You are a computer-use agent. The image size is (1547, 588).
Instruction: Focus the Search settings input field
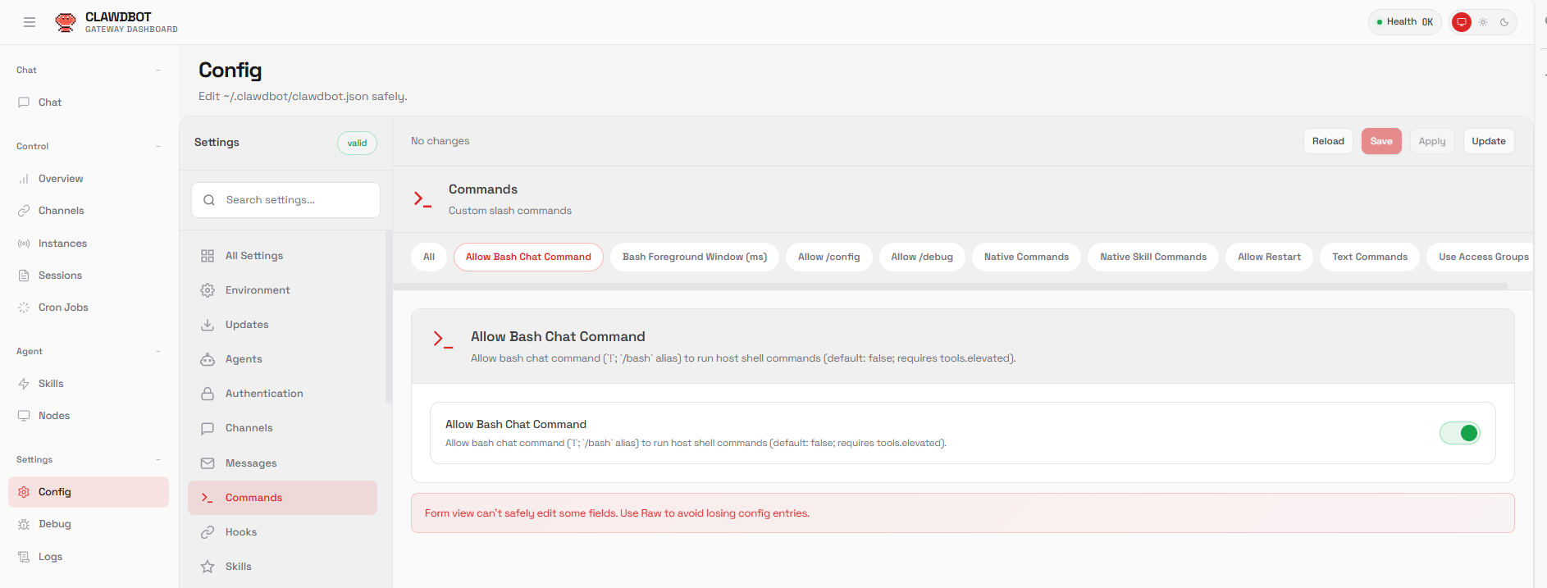point(295,200)
